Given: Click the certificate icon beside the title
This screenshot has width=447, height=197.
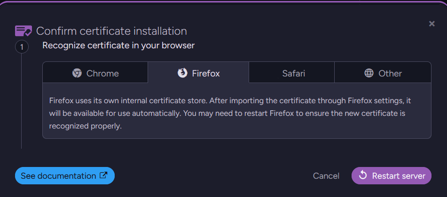Looking at the screenshot, I should [x=24, y=31].
